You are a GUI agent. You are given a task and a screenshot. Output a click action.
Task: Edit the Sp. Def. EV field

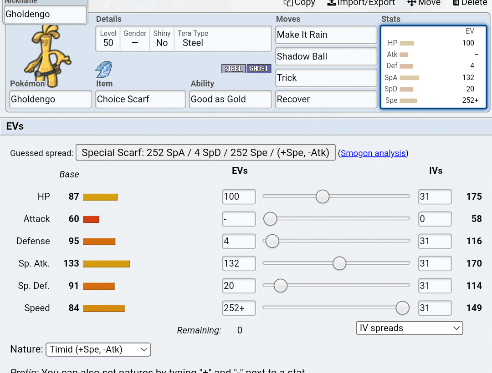click(239, 286)
